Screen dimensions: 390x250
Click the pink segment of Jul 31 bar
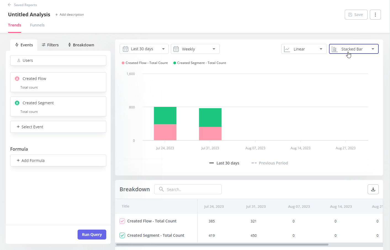tap(210, 134)
